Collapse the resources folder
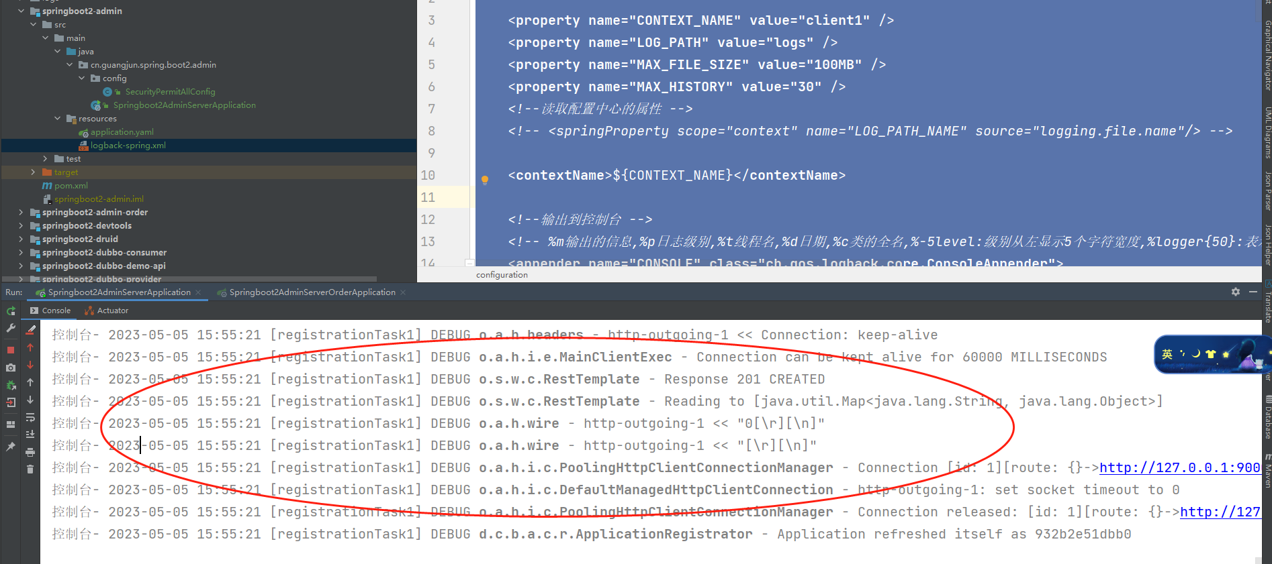The width and height of the screenshot is (1272, 564). click(58, 119)
